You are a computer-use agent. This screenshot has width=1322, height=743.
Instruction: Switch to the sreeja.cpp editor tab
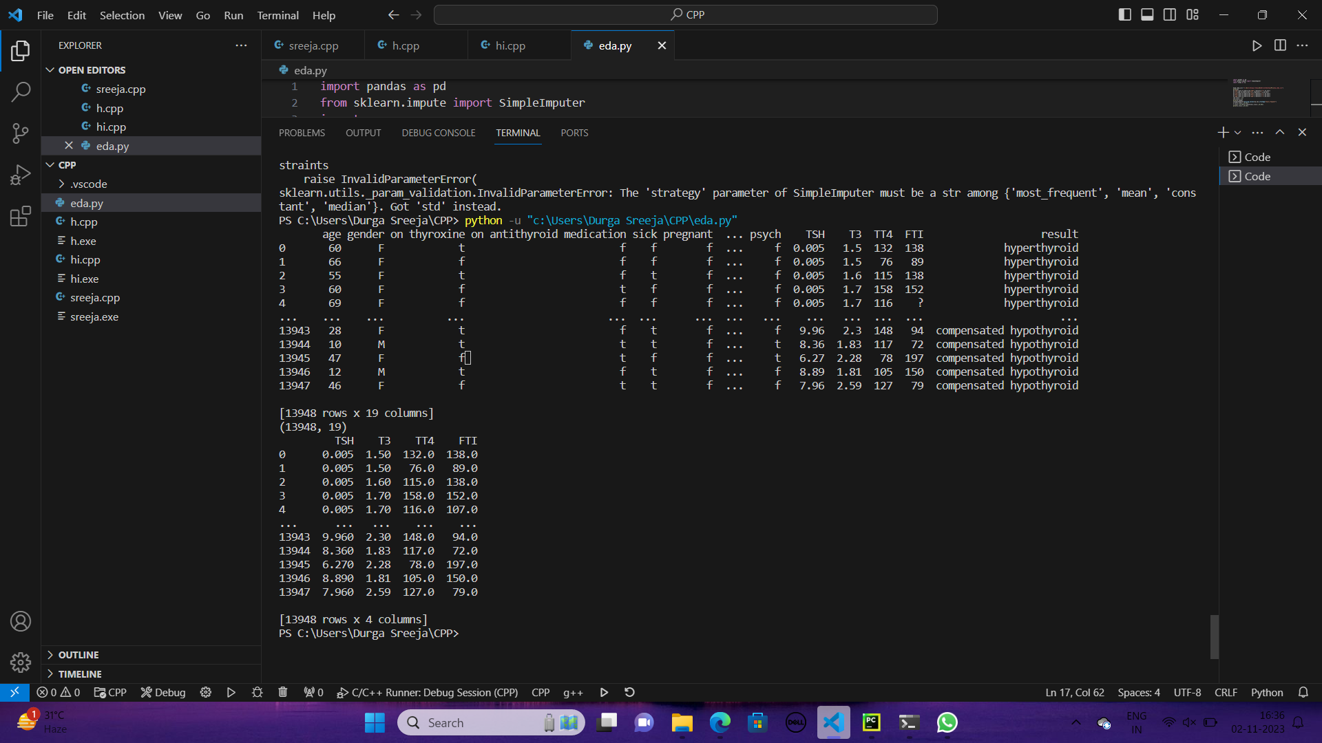[x=313, y=45]
